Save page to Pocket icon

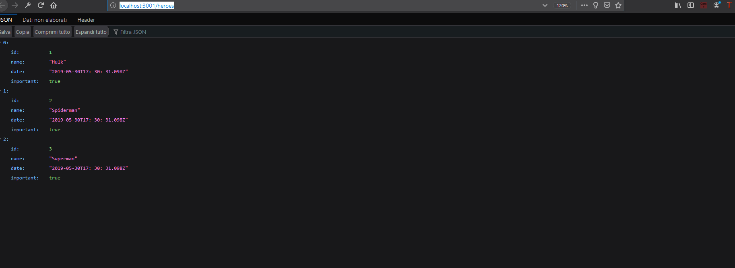point(607,5)
